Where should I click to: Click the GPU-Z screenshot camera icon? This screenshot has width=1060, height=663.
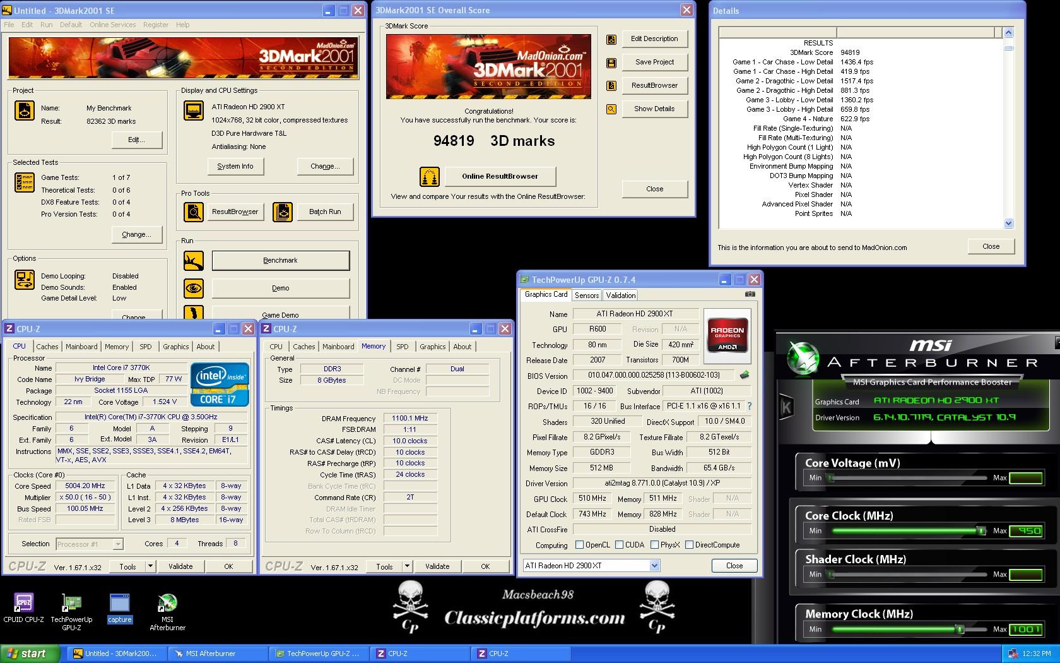[x=750, y=294]
